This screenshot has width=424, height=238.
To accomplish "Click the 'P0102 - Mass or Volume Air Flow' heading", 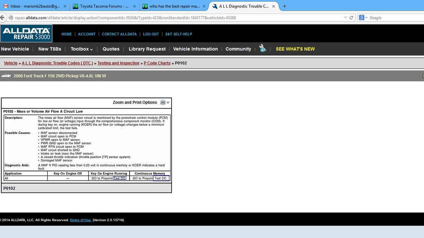I will pyautogui.click(x=43, y=112).
